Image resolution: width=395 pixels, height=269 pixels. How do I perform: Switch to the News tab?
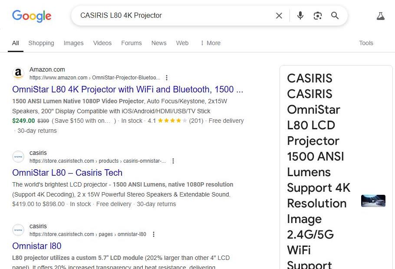click(x=159, y=43)
